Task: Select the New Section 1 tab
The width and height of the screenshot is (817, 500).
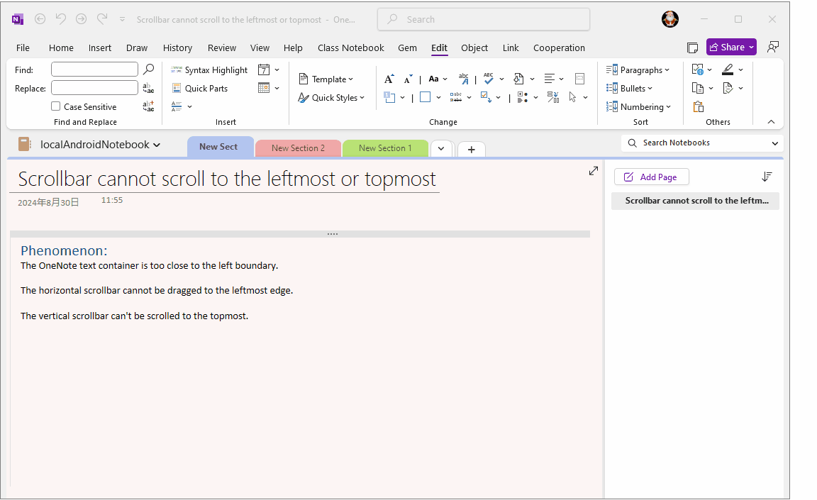Action: 385,148
